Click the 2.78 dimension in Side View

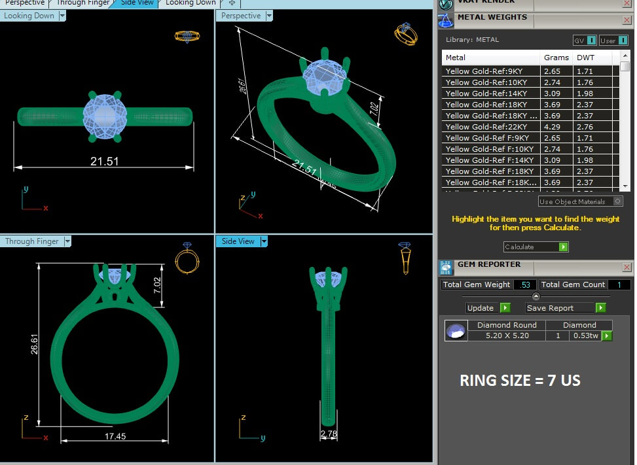(x=329, y=434)
